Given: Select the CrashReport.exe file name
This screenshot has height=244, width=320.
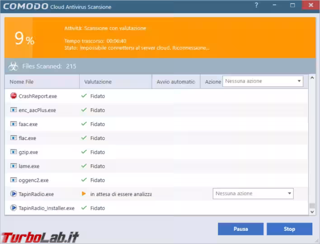Looking at the screenshot, I should [x=38, y=96].
